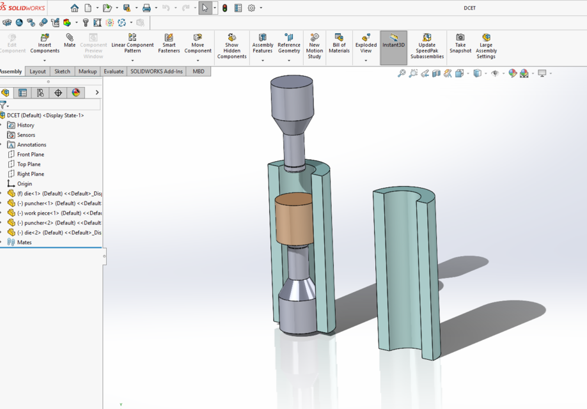Switch to the Evaluate tab

(113, 71)
